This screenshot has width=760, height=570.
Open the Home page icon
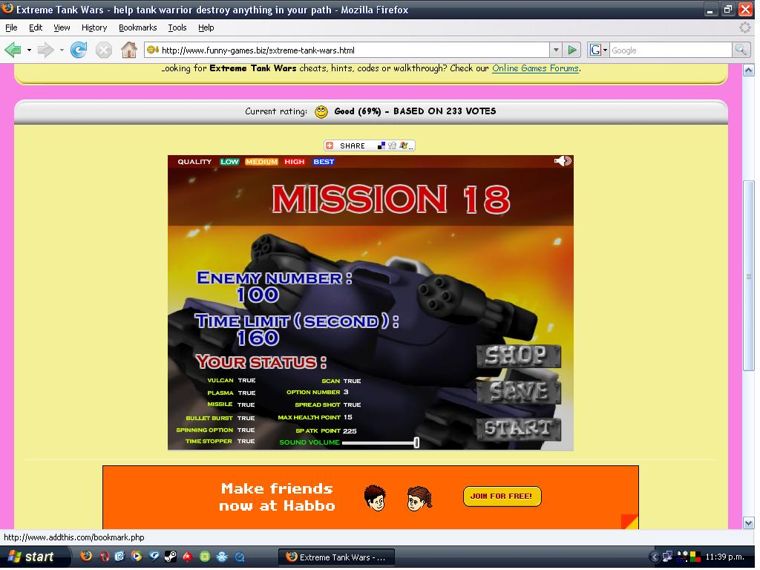(x=129, y=50)
